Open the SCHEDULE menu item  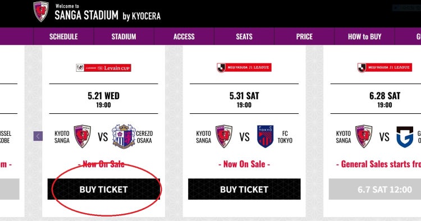pos(63,36)
